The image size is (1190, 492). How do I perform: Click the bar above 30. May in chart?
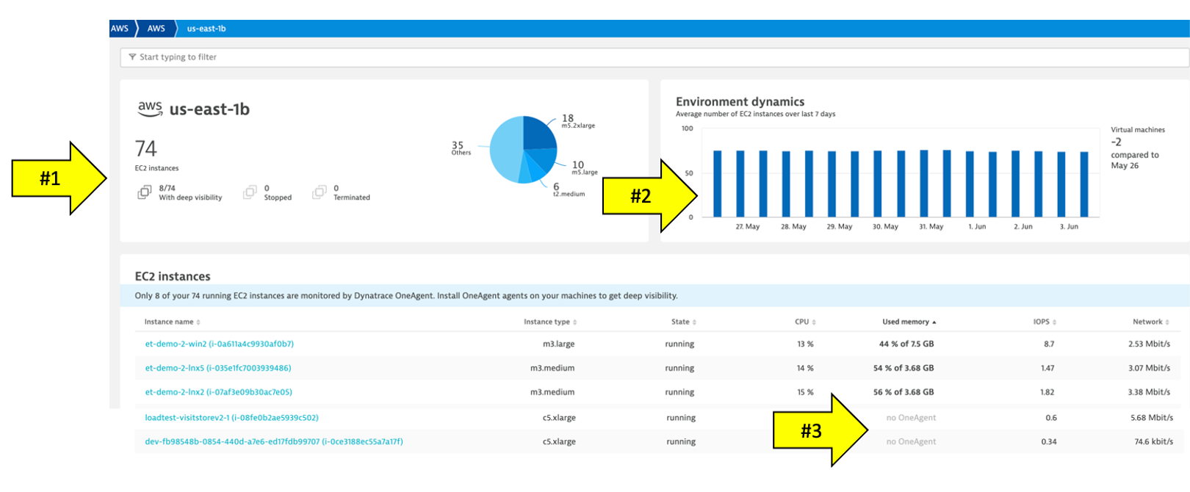coord(877,184)
